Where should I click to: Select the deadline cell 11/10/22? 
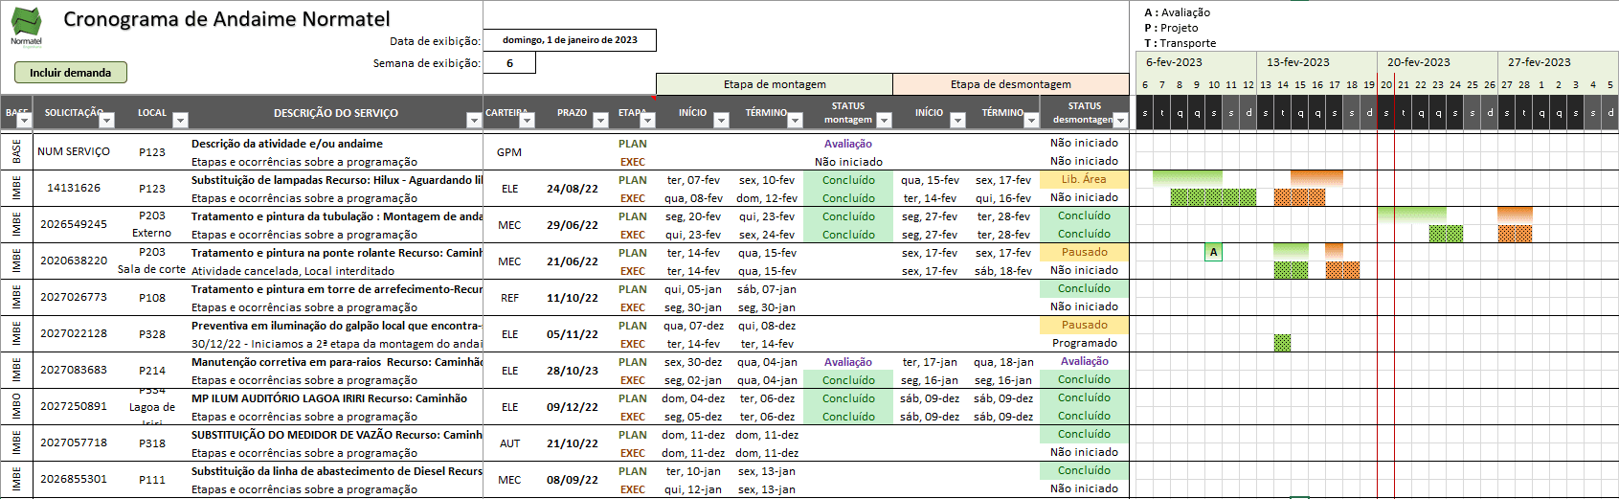(x=573, y=298)
